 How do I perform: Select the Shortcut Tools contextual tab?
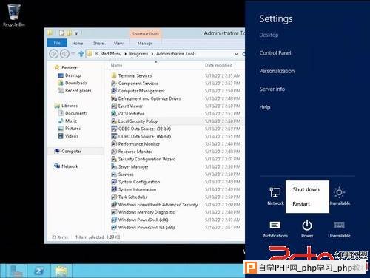[x=145, y=34]
